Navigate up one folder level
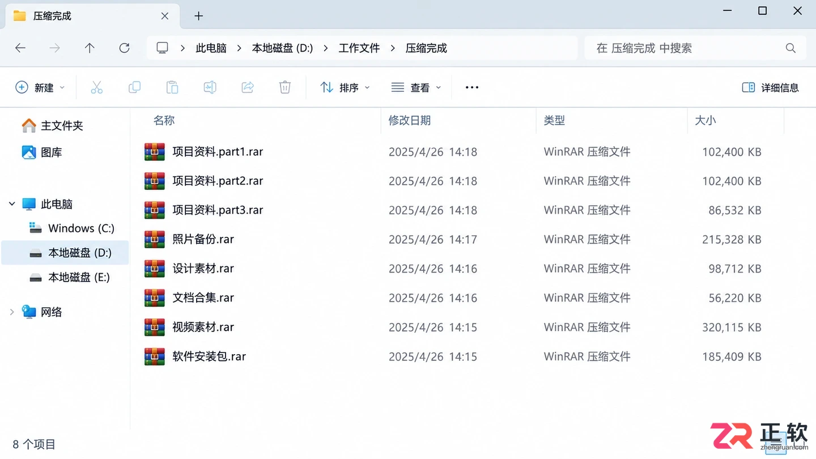The image size is (816, 459). coord(90,48)
